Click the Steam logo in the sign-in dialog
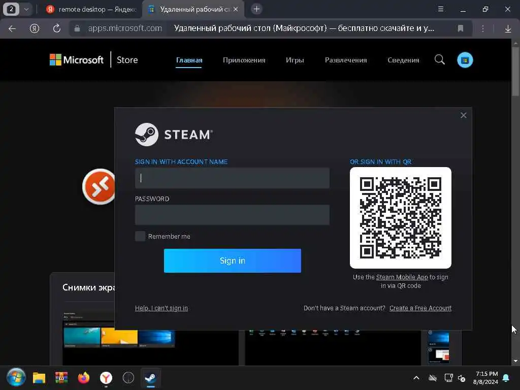 click(x=174, y=134)
